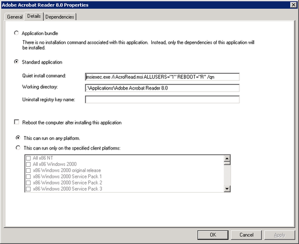The image size is (299, 244).
Task: Click the OK button
Action: point(213,235)
